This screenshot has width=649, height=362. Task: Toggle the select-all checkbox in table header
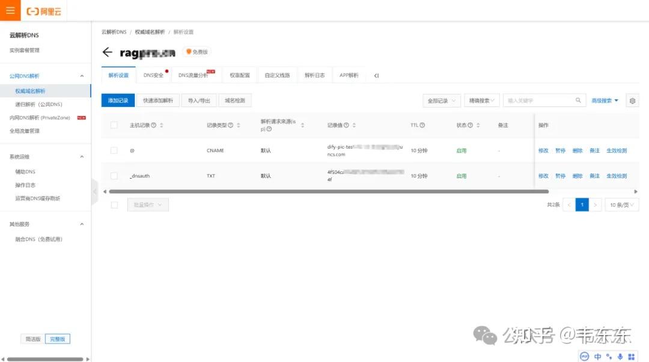[x=114, y=125]
